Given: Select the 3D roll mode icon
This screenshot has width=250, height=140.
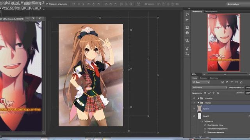Looking at the screenshot, I should point(163,4).
